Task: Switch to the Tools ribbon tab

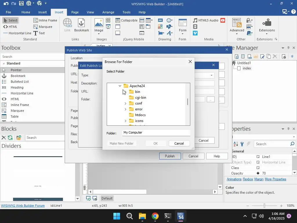Action: 126,12
